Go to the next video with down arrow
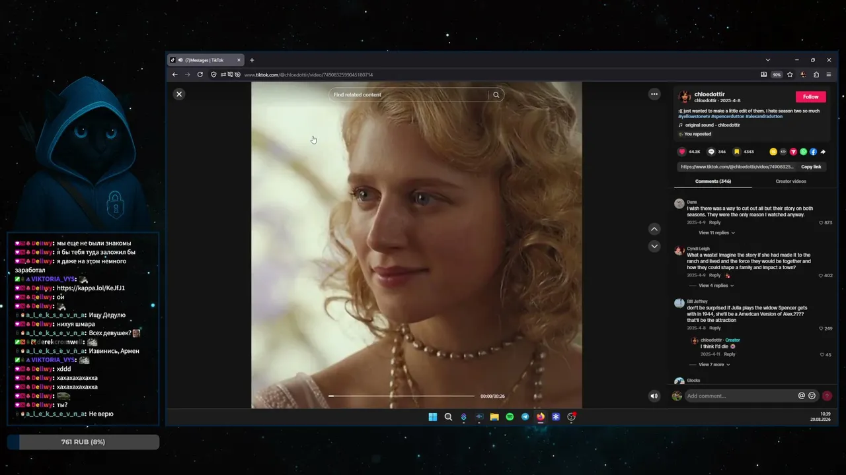Image resolution: width=846 pixels, height=475 pixels. coord(654,246)
